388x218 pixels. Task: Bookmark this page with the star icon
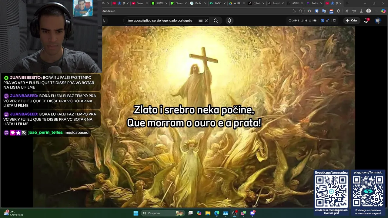301,11
